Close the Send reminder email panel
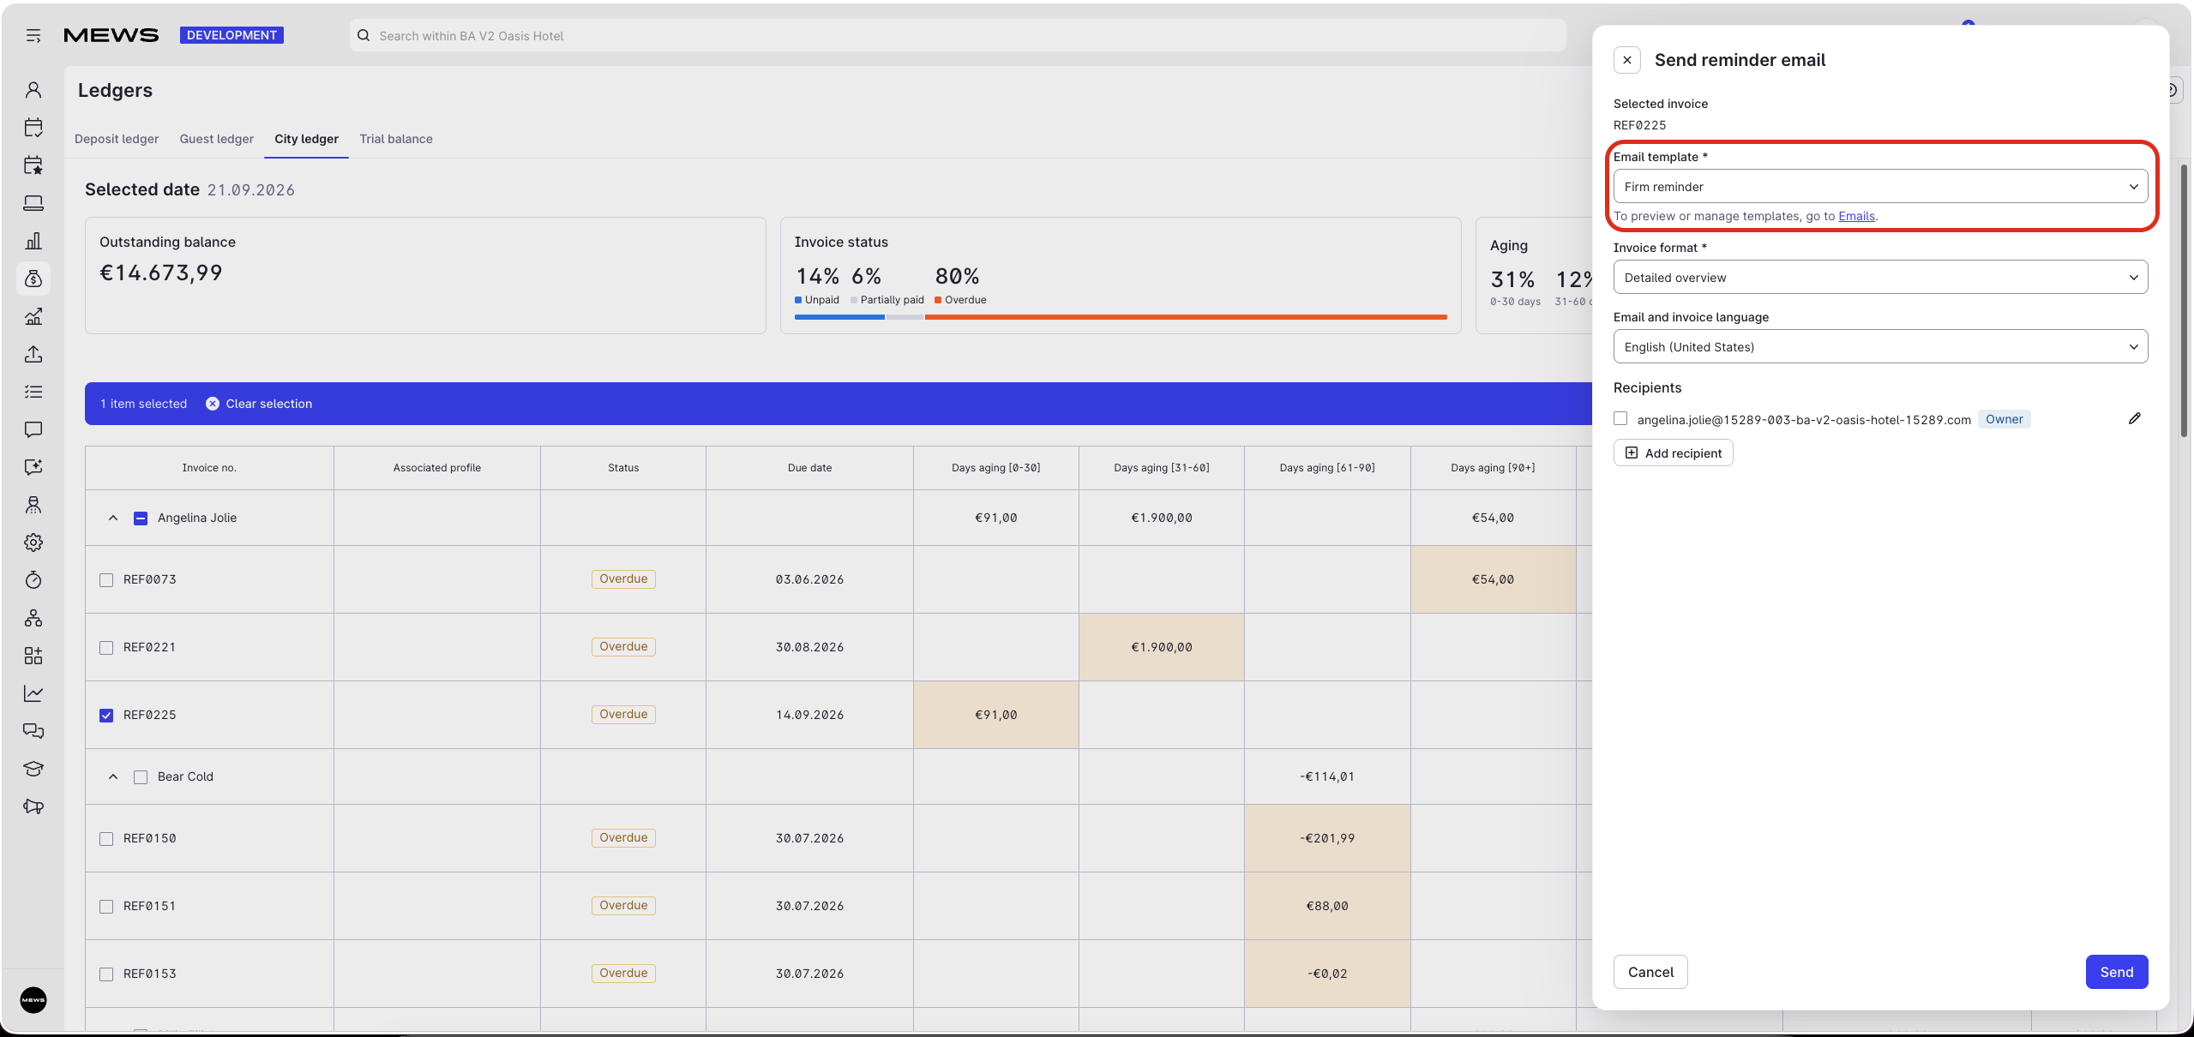2194x1037 pixels. click(1627, 60)
